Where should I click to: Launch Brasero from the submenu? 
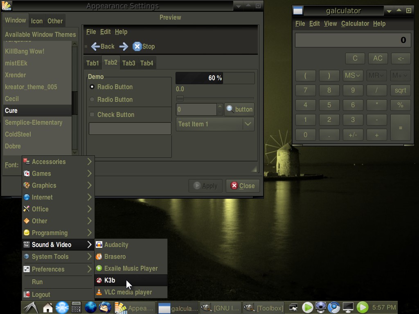click(131, 257)
